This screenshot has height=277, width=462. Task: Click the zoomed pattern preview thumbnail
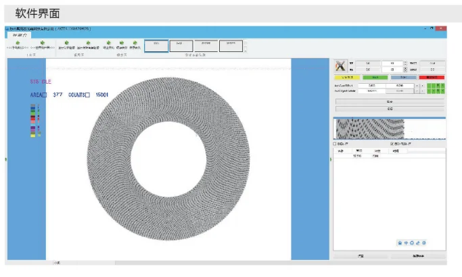[370, 128]
